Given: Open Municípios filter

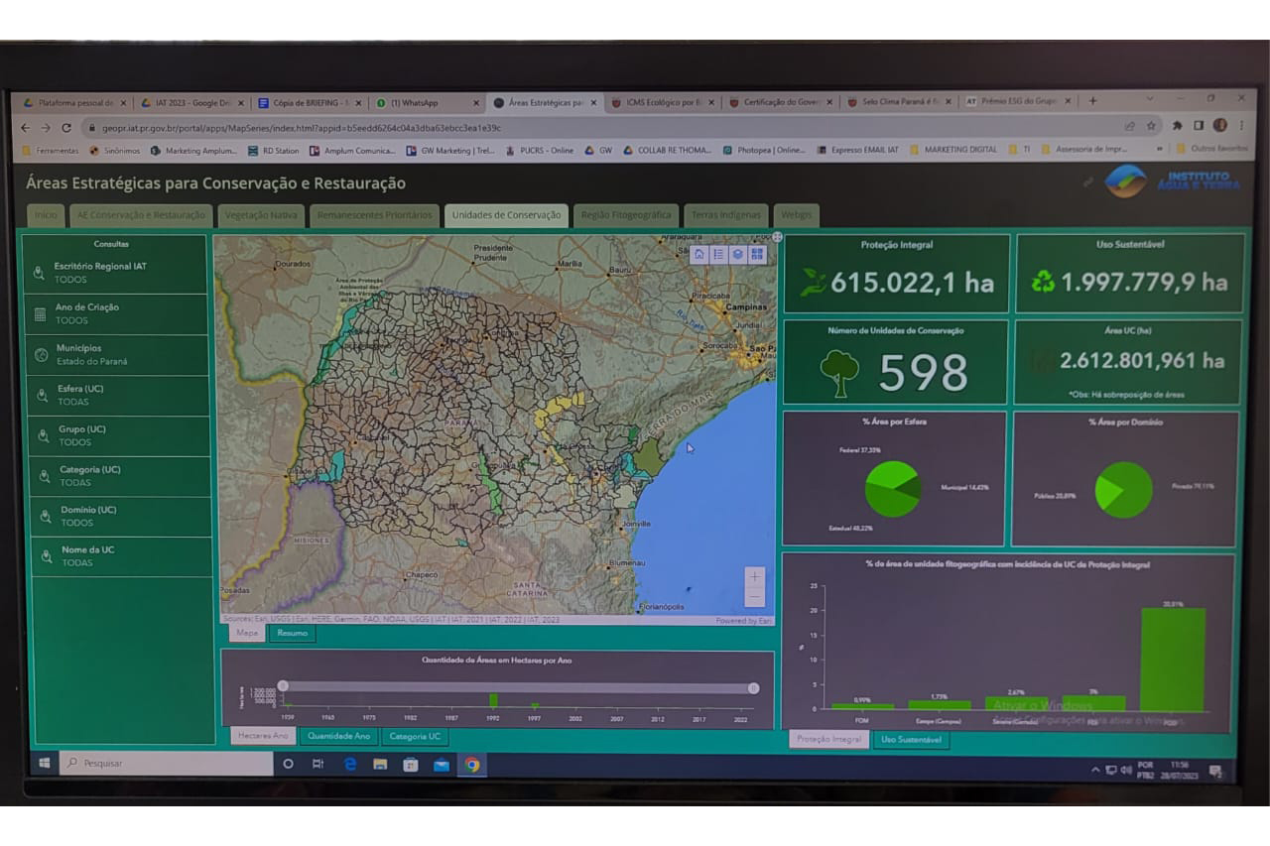Looking at the screenshot, I should [x=118, y=354].
